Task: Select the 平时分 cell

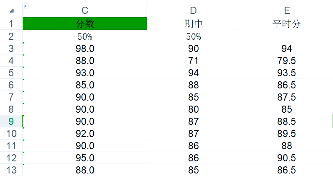Action: tap(286, 23)
